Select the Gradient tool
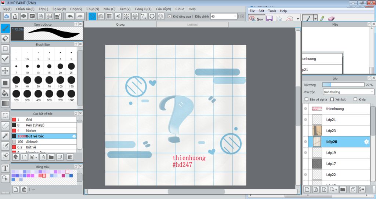Screen dimensions: 376x199 pyautogui.click(x=5, y=103)
